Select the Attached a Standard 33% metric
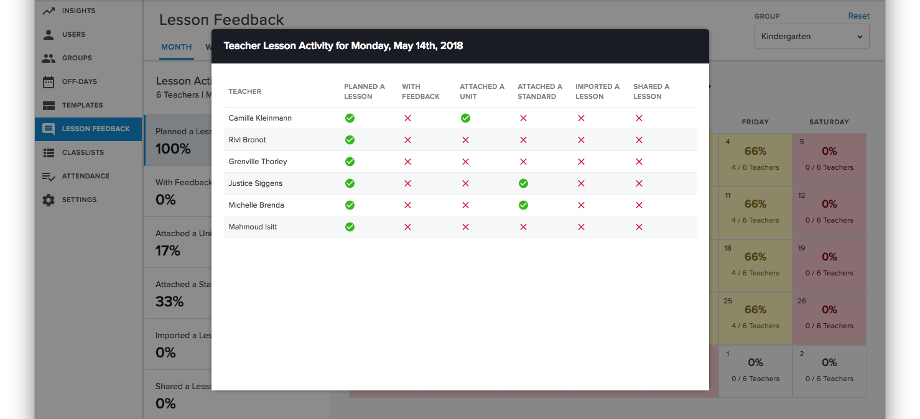This screenshot has height=419, width=920. (178, 293)
